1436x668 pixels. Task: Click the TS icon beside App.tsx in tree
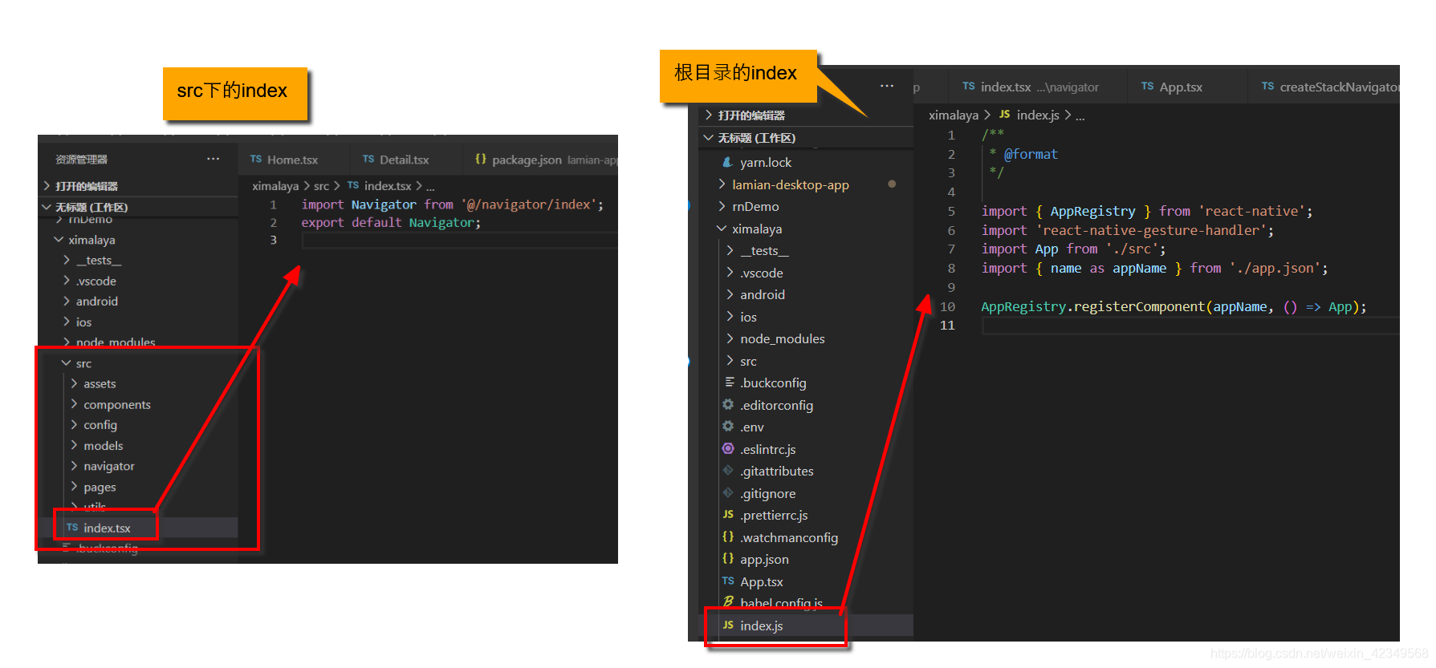[x=728, y=581]
